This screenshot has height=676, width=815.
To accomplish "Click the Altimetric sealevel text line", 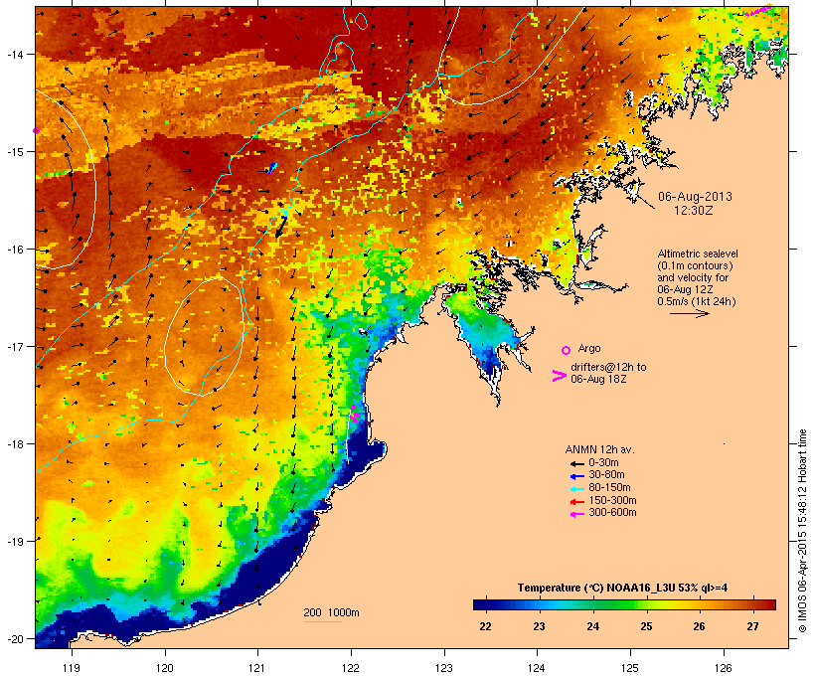I will pos(698,253).
